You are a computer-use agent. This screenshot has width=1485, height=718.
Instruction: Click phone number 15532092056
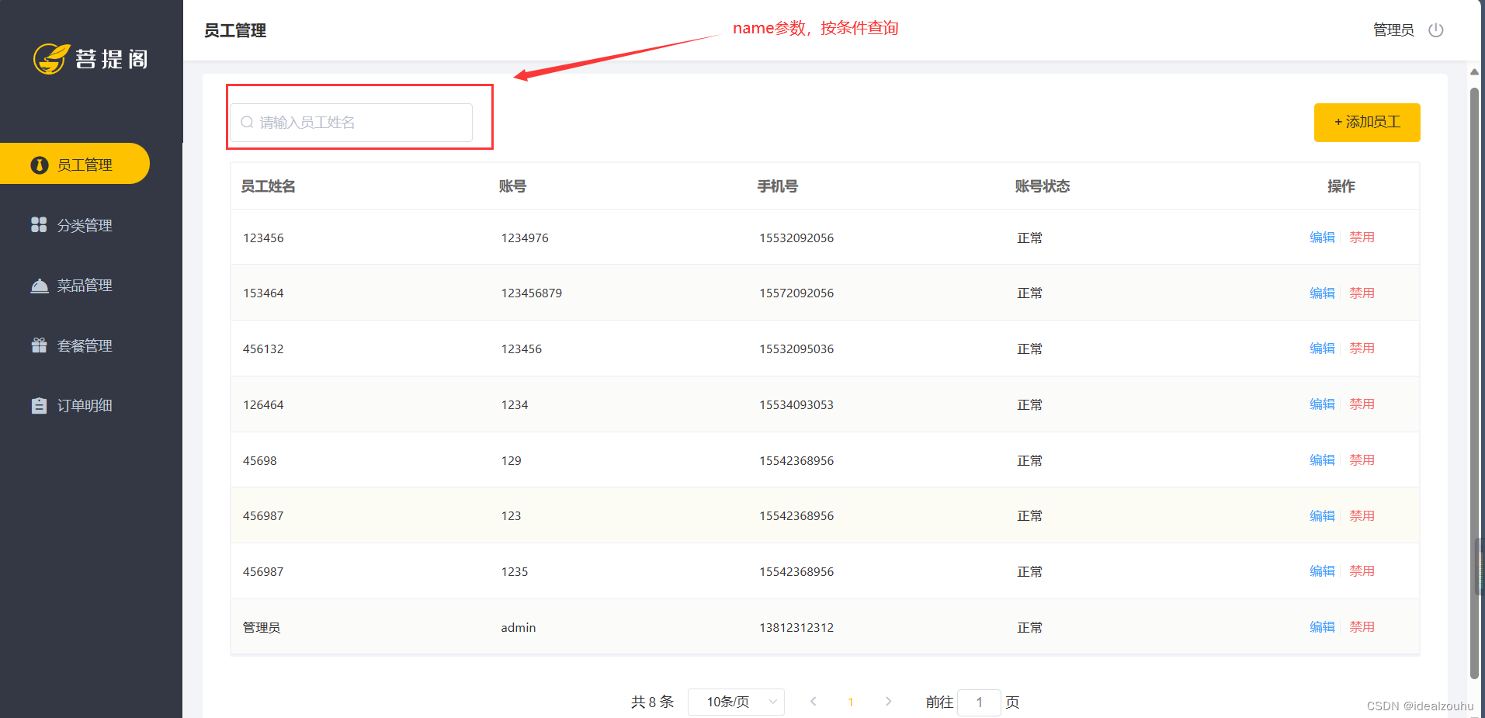796,238
